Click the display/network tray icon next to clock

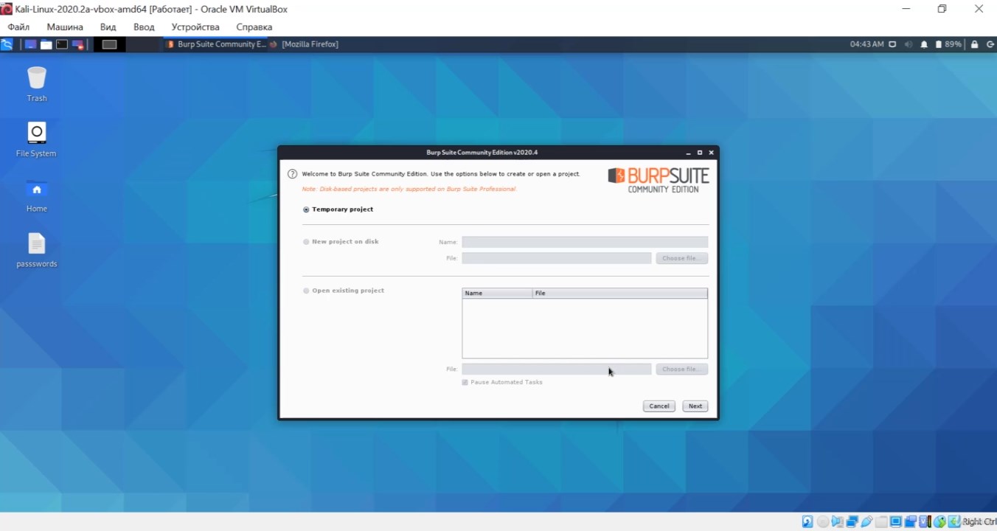click(x=892, y=44)
